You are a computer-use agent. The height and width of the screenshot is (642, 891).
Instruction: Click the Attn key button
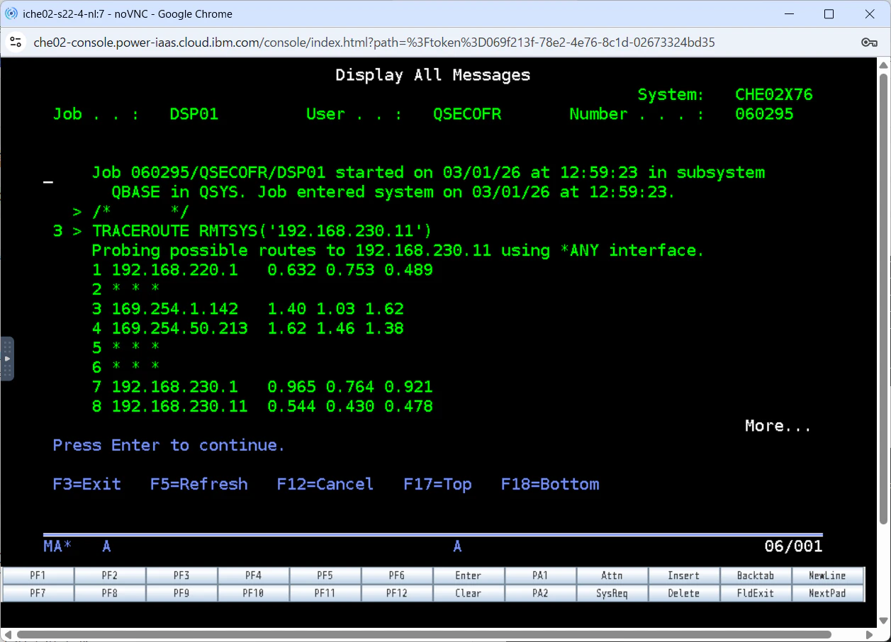click(612, 575)
